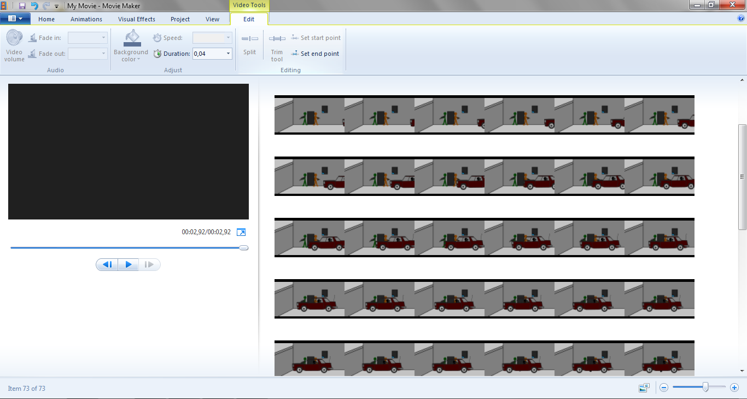Zoom out the time scale with minus button

tap(664, 388)
